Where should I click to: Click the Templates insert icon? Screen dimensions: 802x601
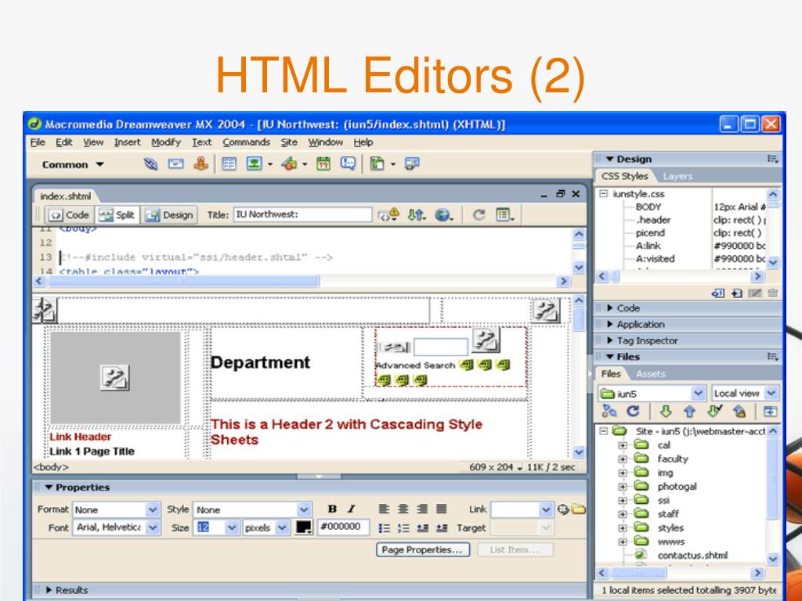click(x=377, y=164)
